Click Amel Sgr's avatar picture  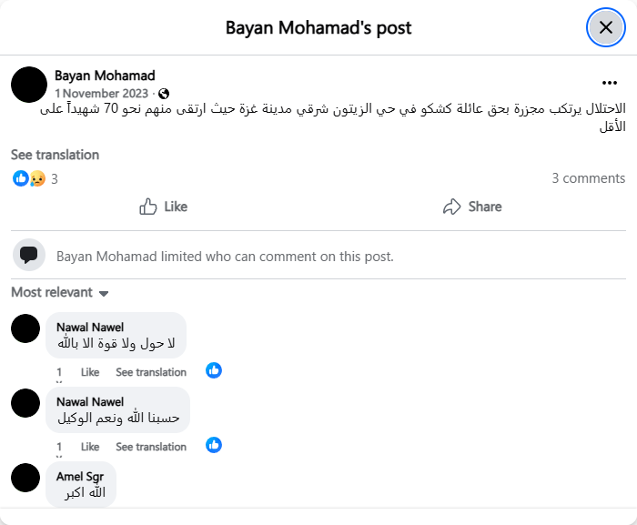25,478
